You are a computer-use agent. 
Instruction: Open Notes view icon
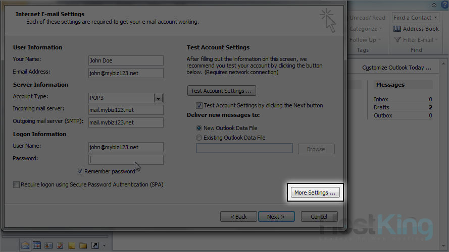click(72, 245)
